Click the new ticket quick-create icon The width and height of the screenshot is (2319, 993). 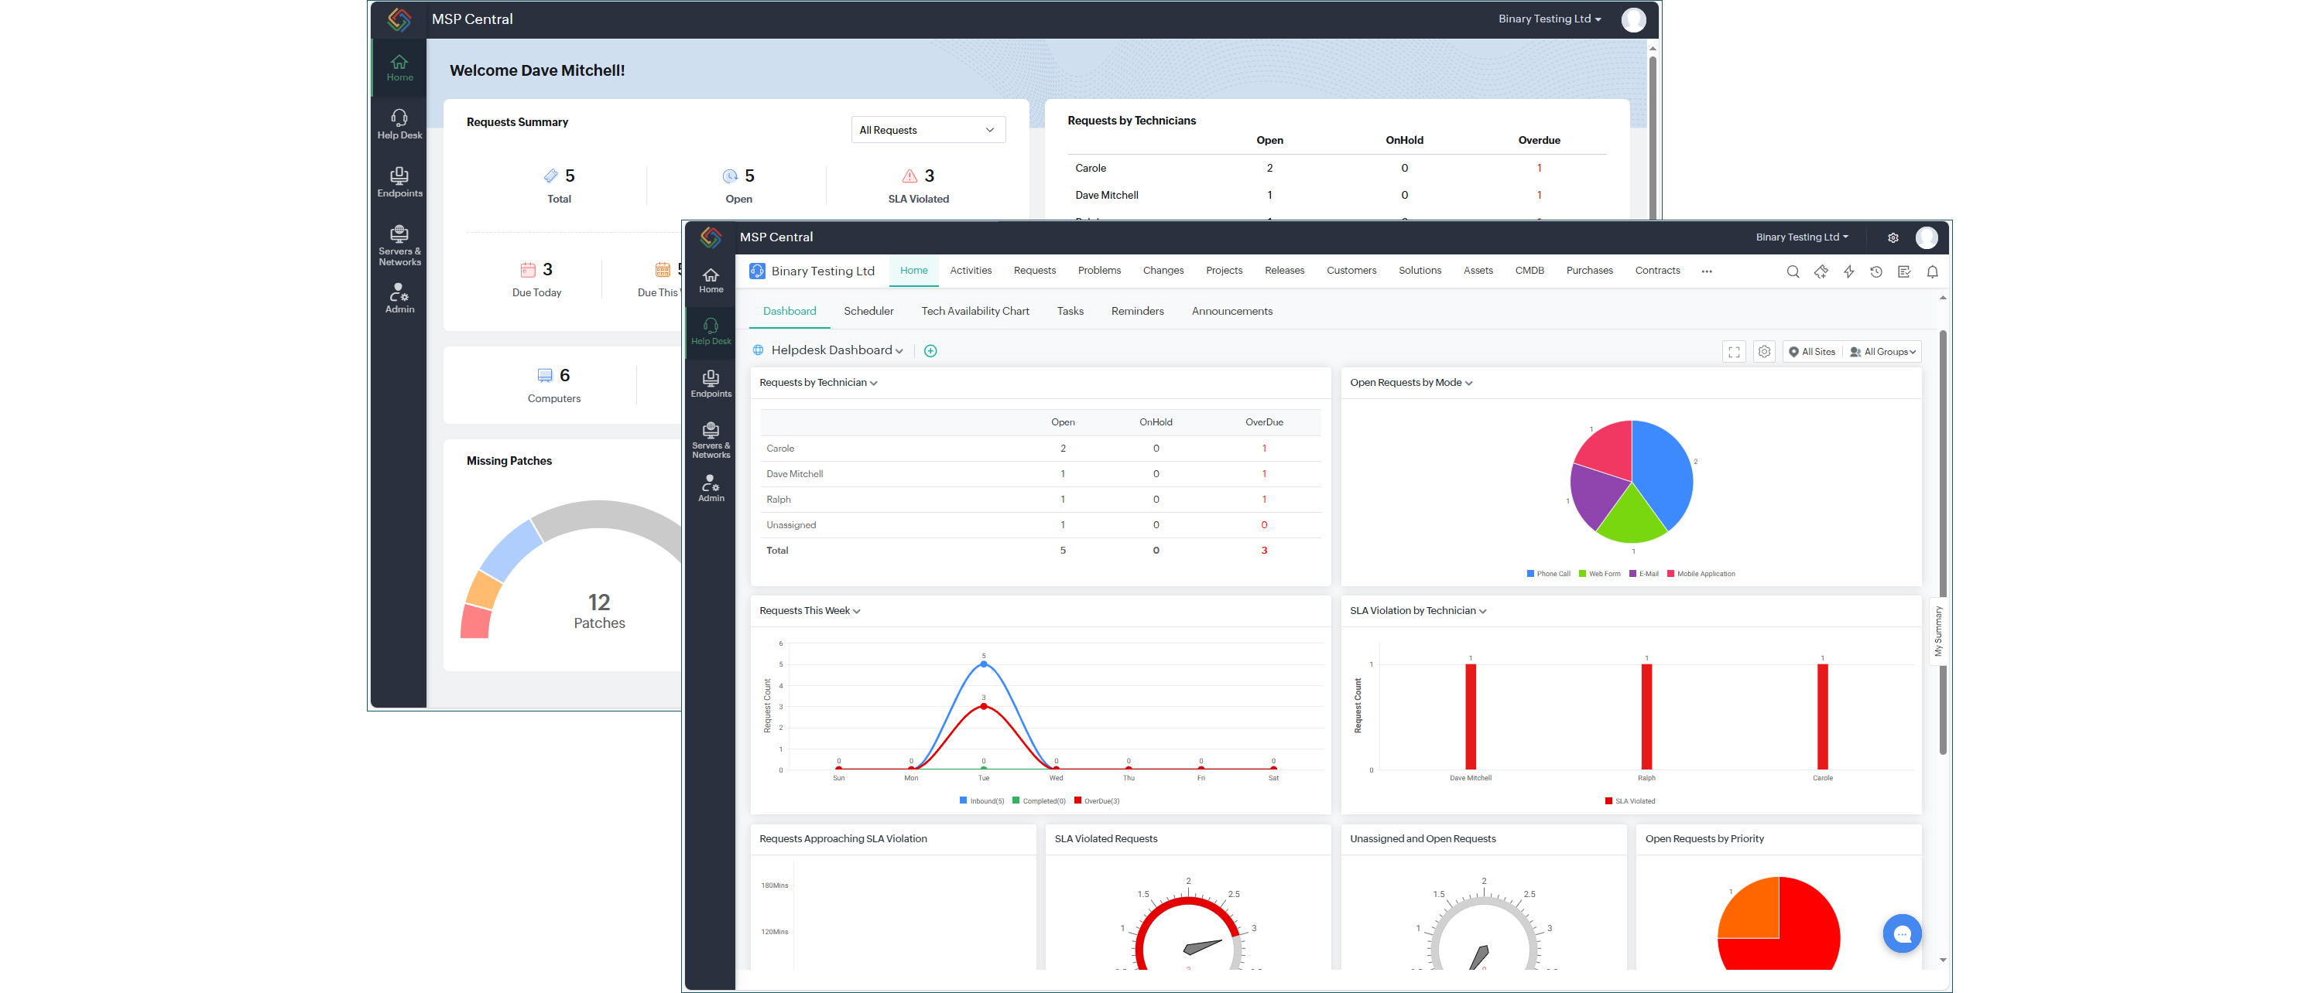(x=1821, y=271)
